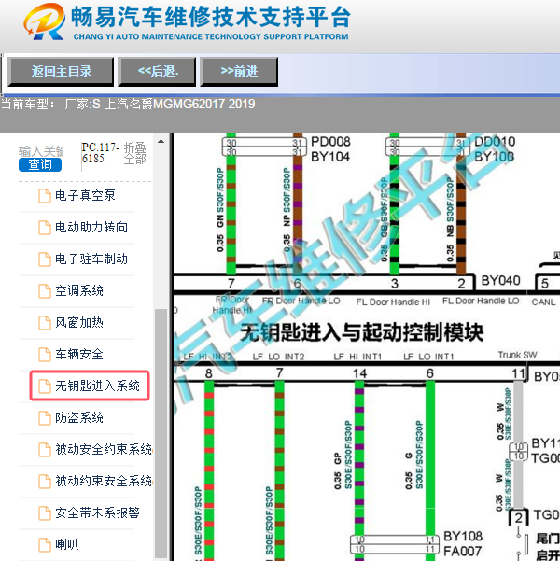
Task: Click connector label BY104 in the diagram
Action: point(330,157)
